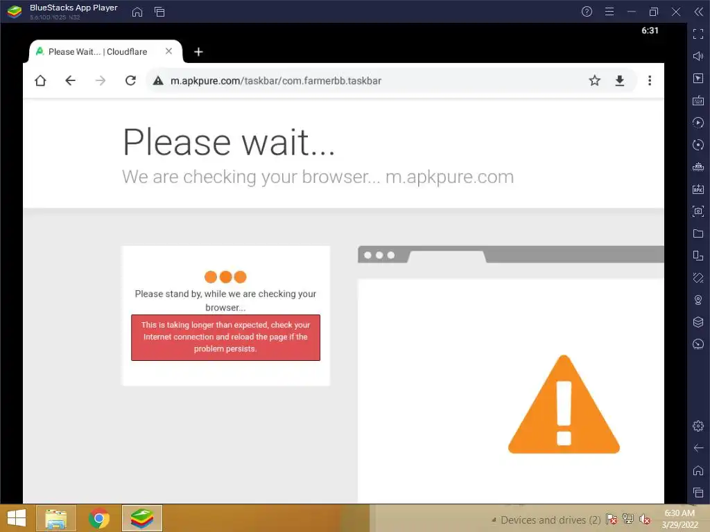Click the volume icon in sidebar
The image size is (710, 532).
pyautogui.click(x=698, y=56)
